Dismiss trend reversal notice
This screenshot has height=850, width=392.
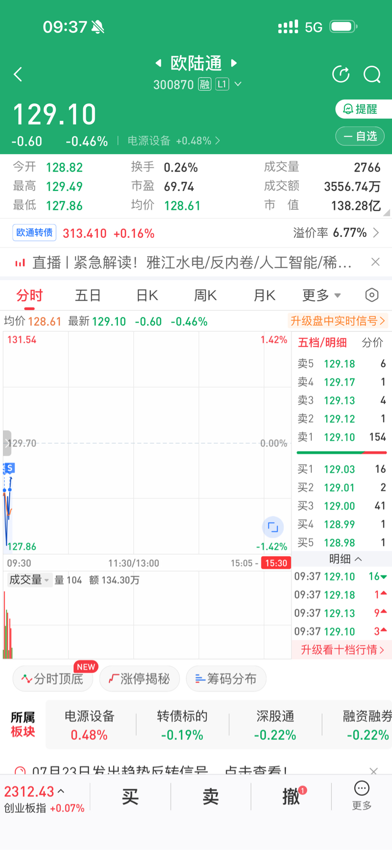pyautogui.click(x=374, y=771)
